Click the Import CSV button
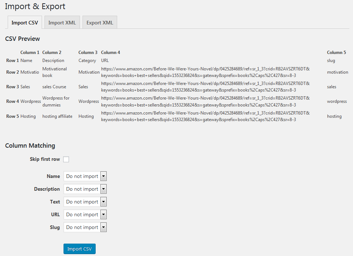Screen dimensions: 353x256 click(x=80, y=249)
